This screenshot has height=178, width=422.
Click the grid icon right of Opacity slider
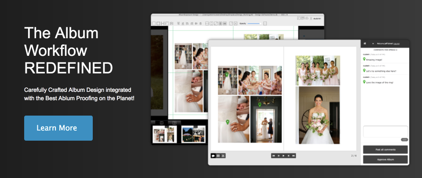point(265,23)
